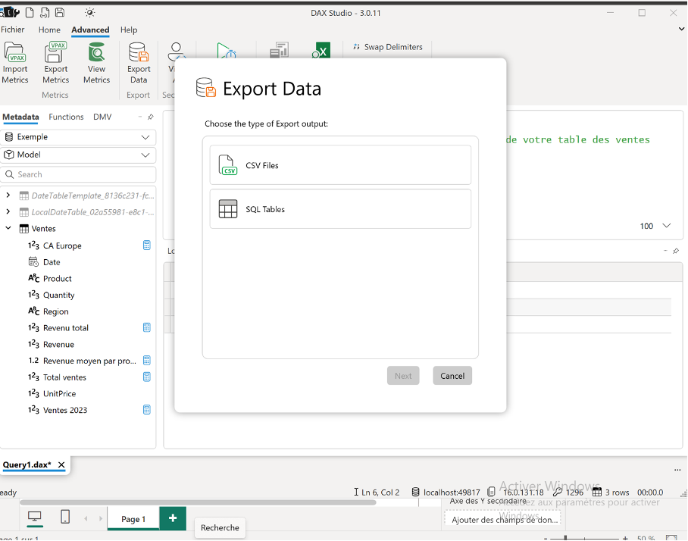
Task: Select the Revenue column
Action: coord(58,344)
